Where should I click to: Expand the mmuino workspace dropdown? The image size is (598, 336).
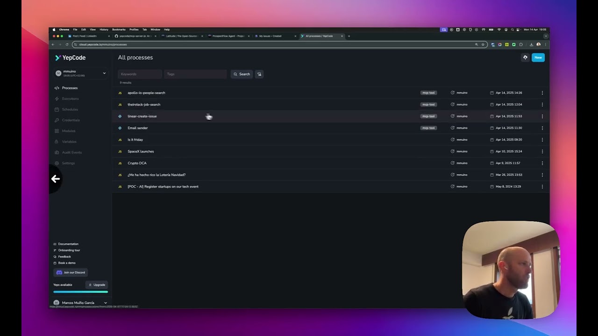[104, 73]
